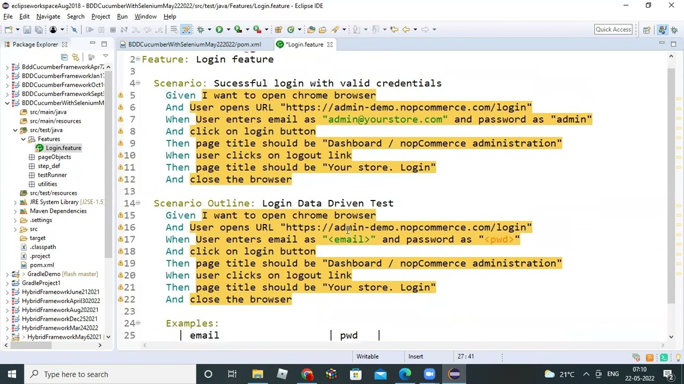This screenshot has width=684, height=384.
Task: Collapse the Features package node
Action: pos(24,139)
